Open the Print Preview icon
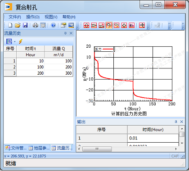Viewport: 189px width, 171px height. point(43,25)
